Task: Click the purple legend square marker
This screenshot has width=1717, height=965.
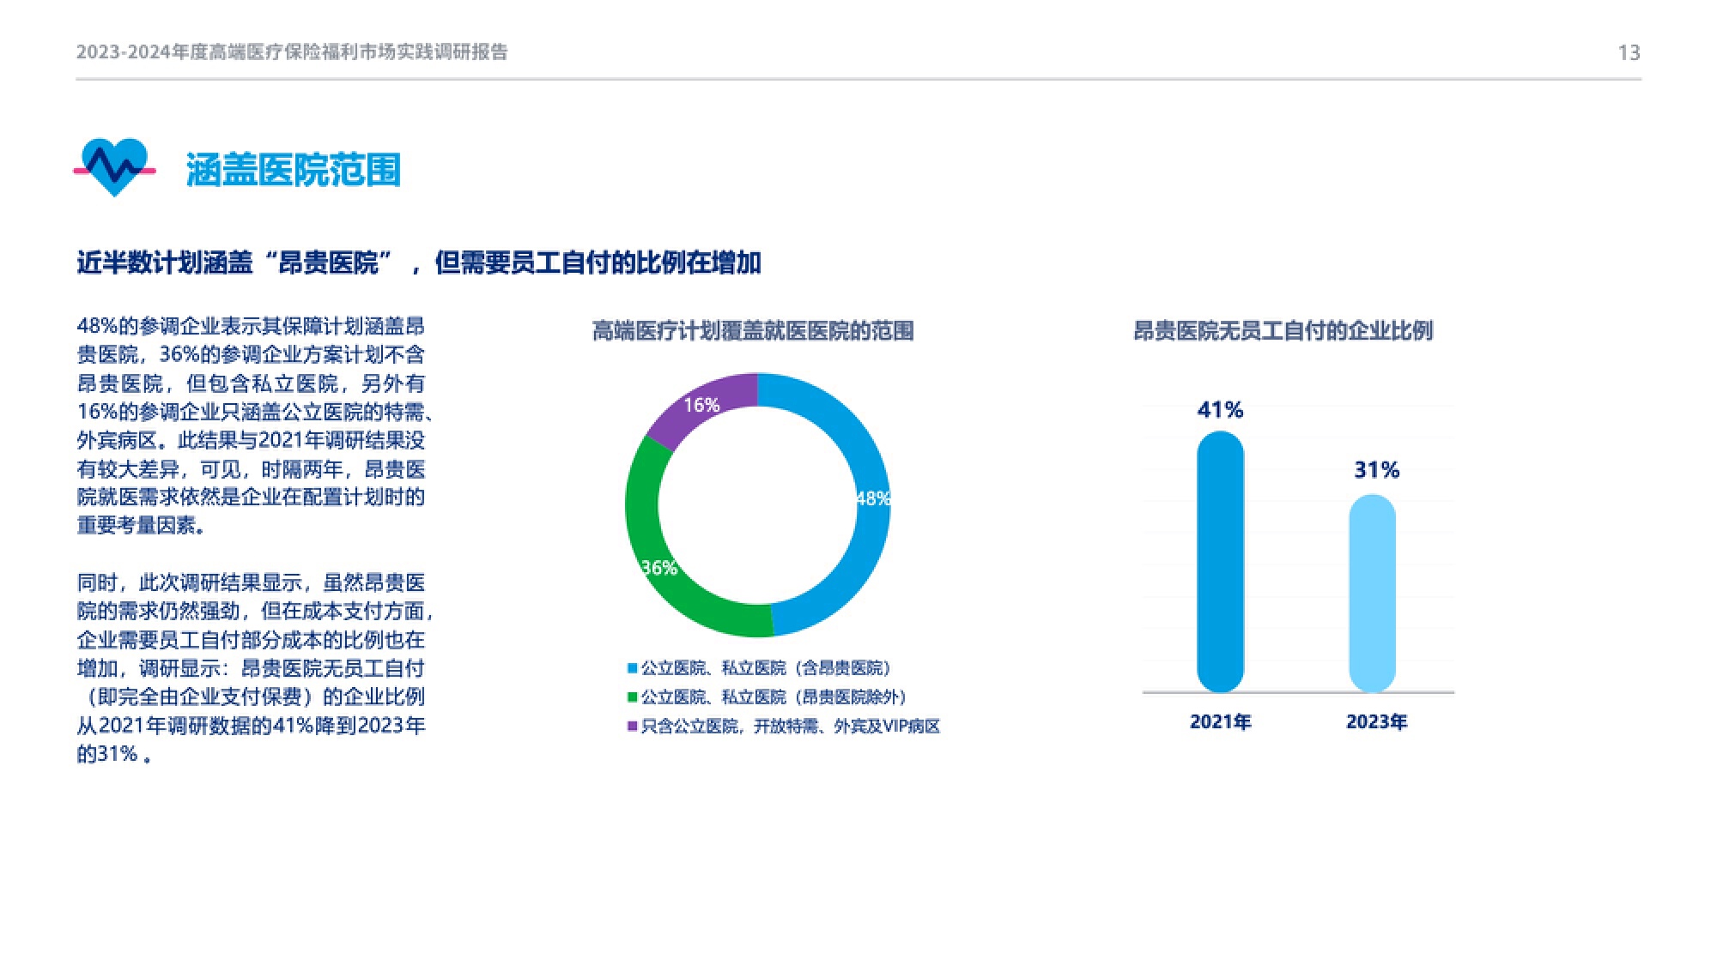Action: (x=632, y=727)
